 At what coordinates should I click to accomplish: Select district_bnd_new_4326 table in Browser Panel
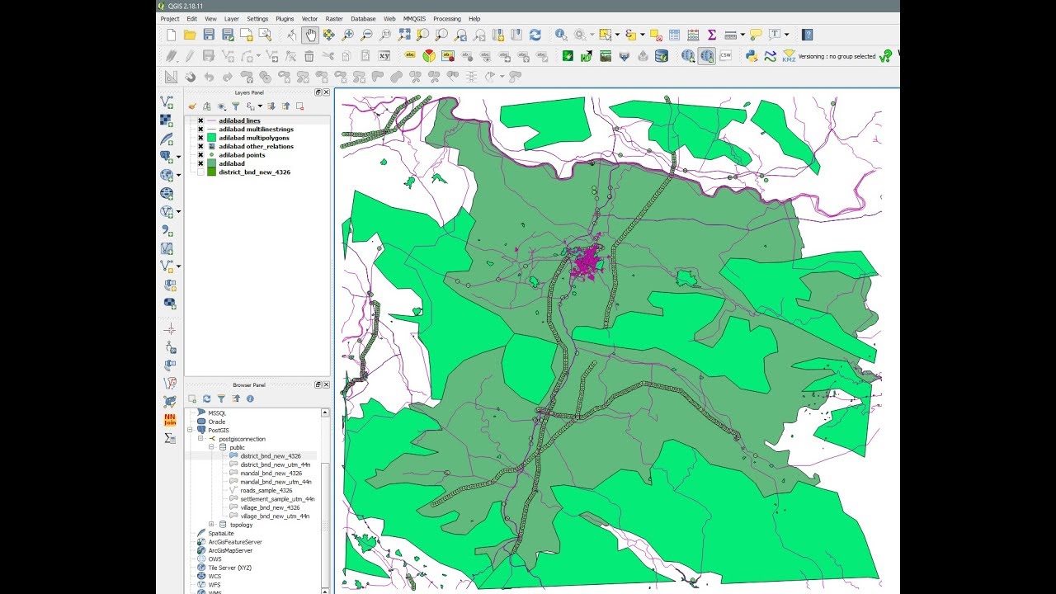click(x=271, y=456)
